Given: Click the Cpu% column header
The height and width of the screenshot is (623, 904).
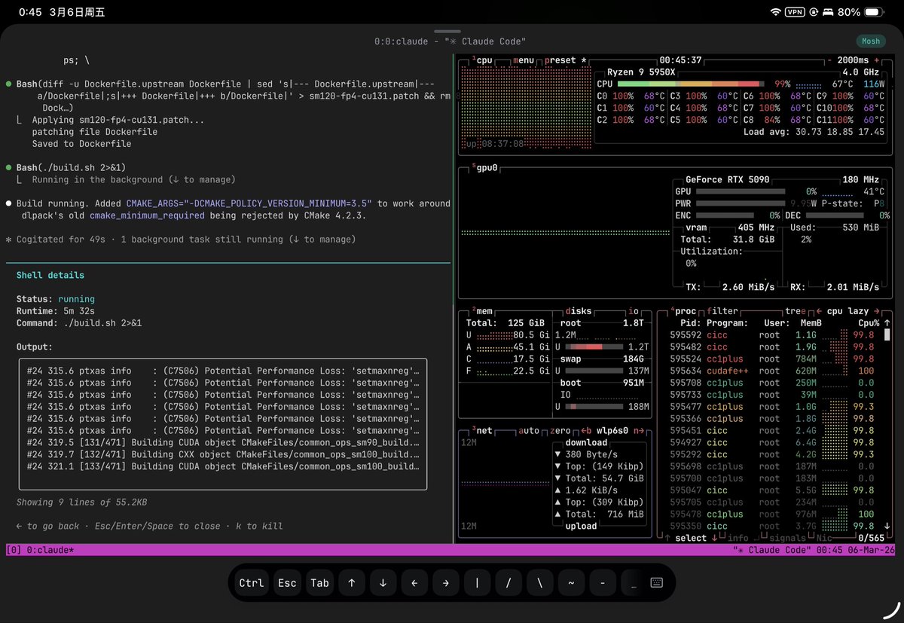Looking at the screenshot, I should (868, 323).
